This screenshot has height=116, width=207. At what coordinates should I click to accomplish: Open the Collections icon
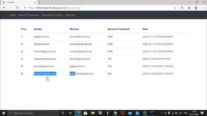[x=189, y=8]
